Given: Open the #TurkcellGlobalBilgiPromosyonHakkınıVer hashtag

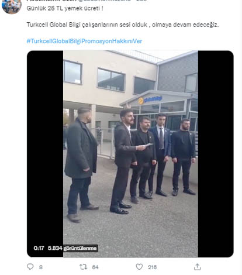Looking at the screenshot, I should (84, 41).
